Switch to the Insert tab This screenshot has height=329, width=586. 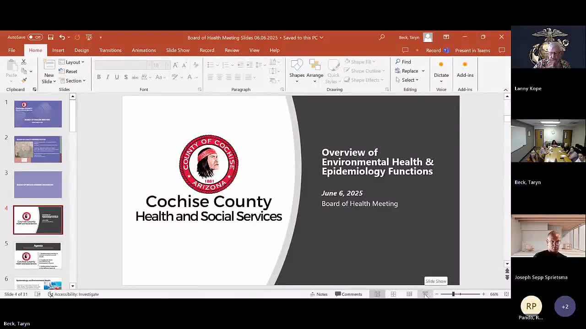[58, 50]
